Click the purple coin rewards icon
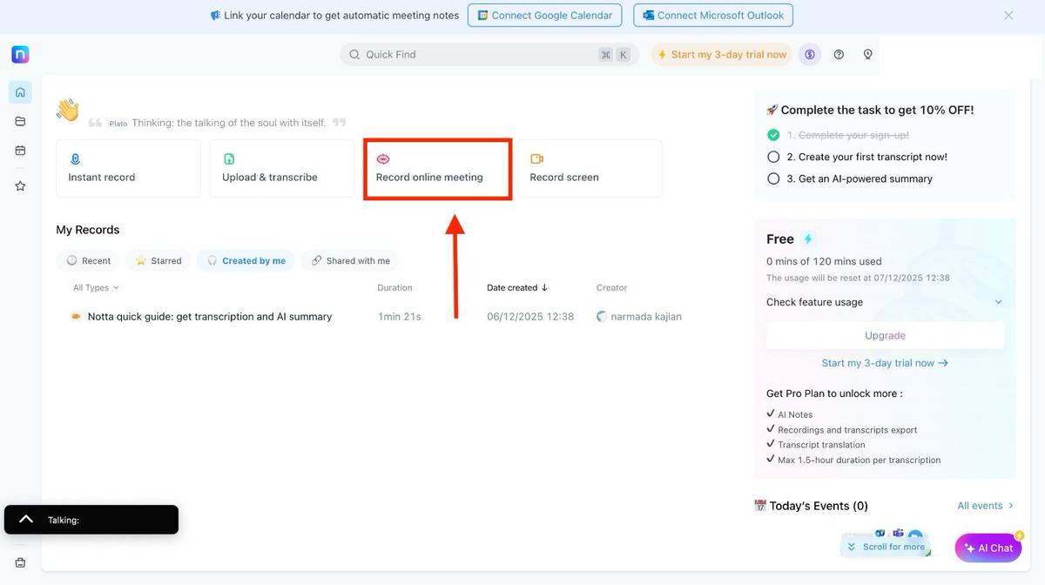This screenshot has height=585, width=1045. 810,54
